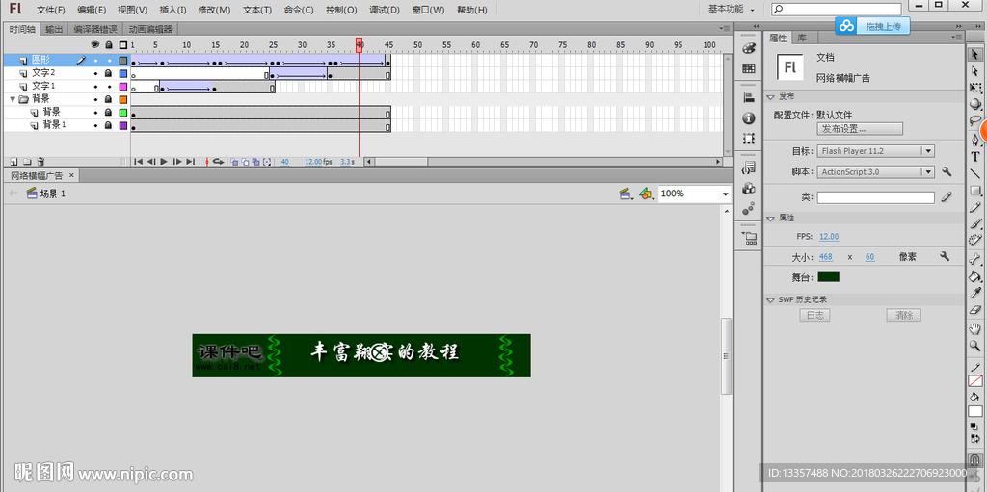Open the Transform panel icon
987x492 pixels.
(749, 138)
